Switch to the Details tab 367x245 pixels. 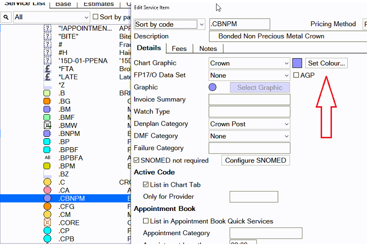(149, 48)
